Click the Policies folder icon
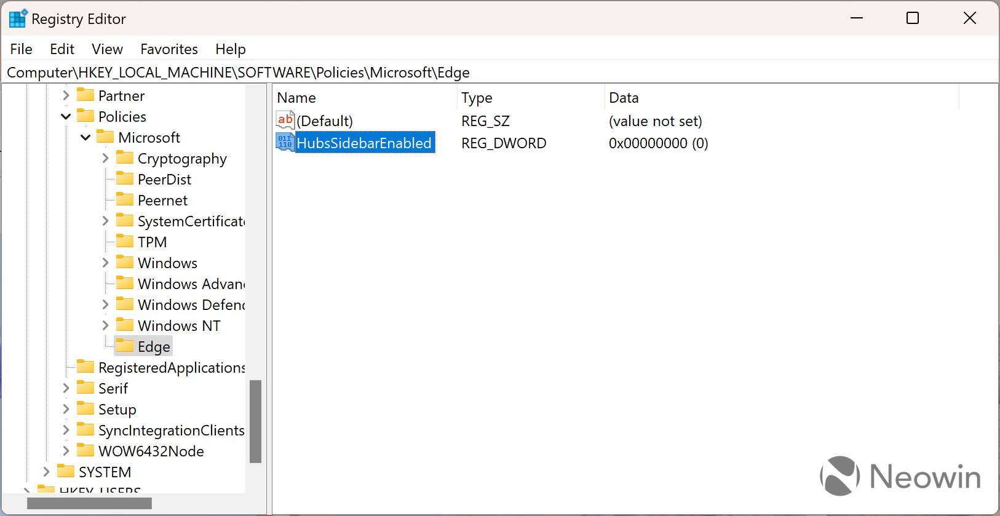This screenshot has height=516, width=1000. point(85,116)
